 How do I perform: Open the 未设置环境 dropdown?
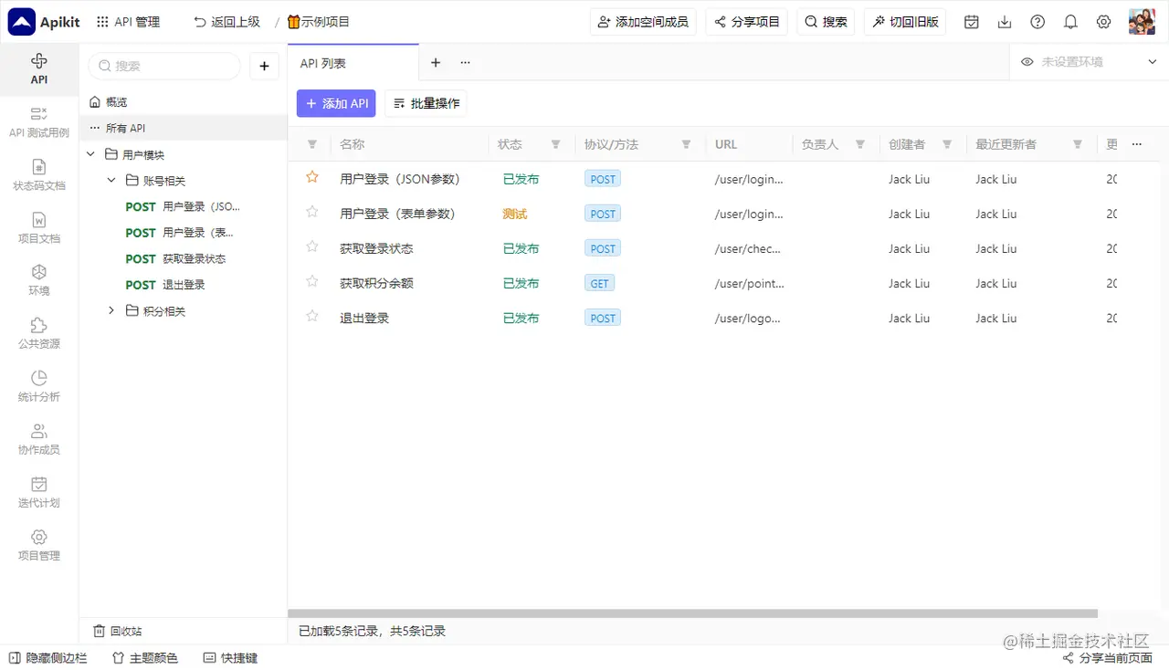click(x=1087, y=62)
